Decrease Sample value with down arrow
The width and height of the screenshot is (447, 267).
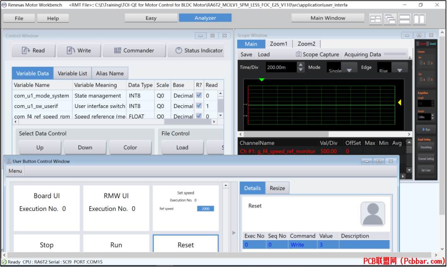433,118
